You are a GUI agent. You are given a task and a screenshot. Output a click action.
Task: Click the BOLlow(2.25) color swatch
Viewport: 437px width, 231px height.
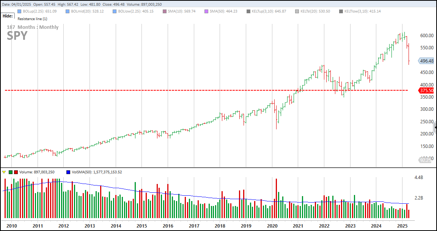(x=115, y=11)
